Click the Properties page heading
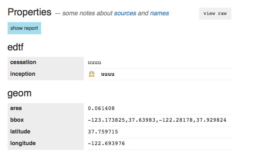Screen dimensions: 262x158 [29, 12]
